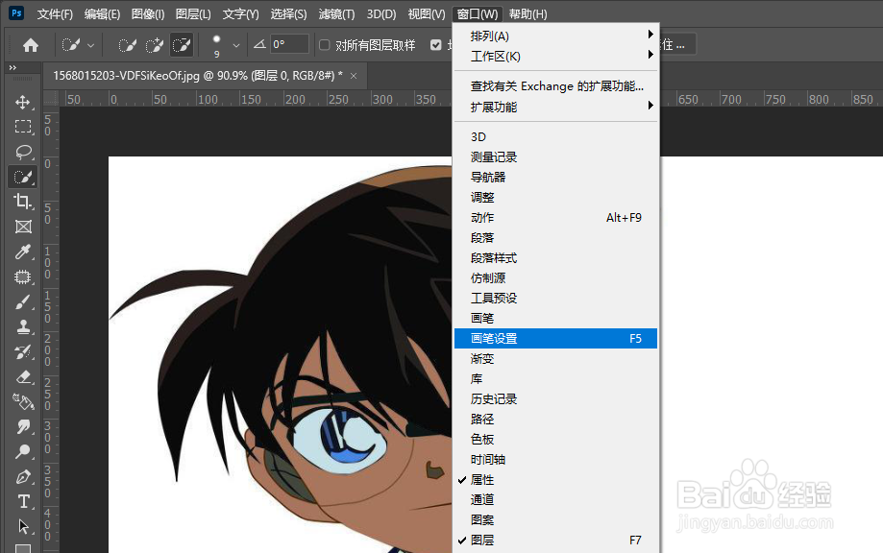Select the Crop tool
This screenshot has width=883, height=553.
tap(23, 202)
